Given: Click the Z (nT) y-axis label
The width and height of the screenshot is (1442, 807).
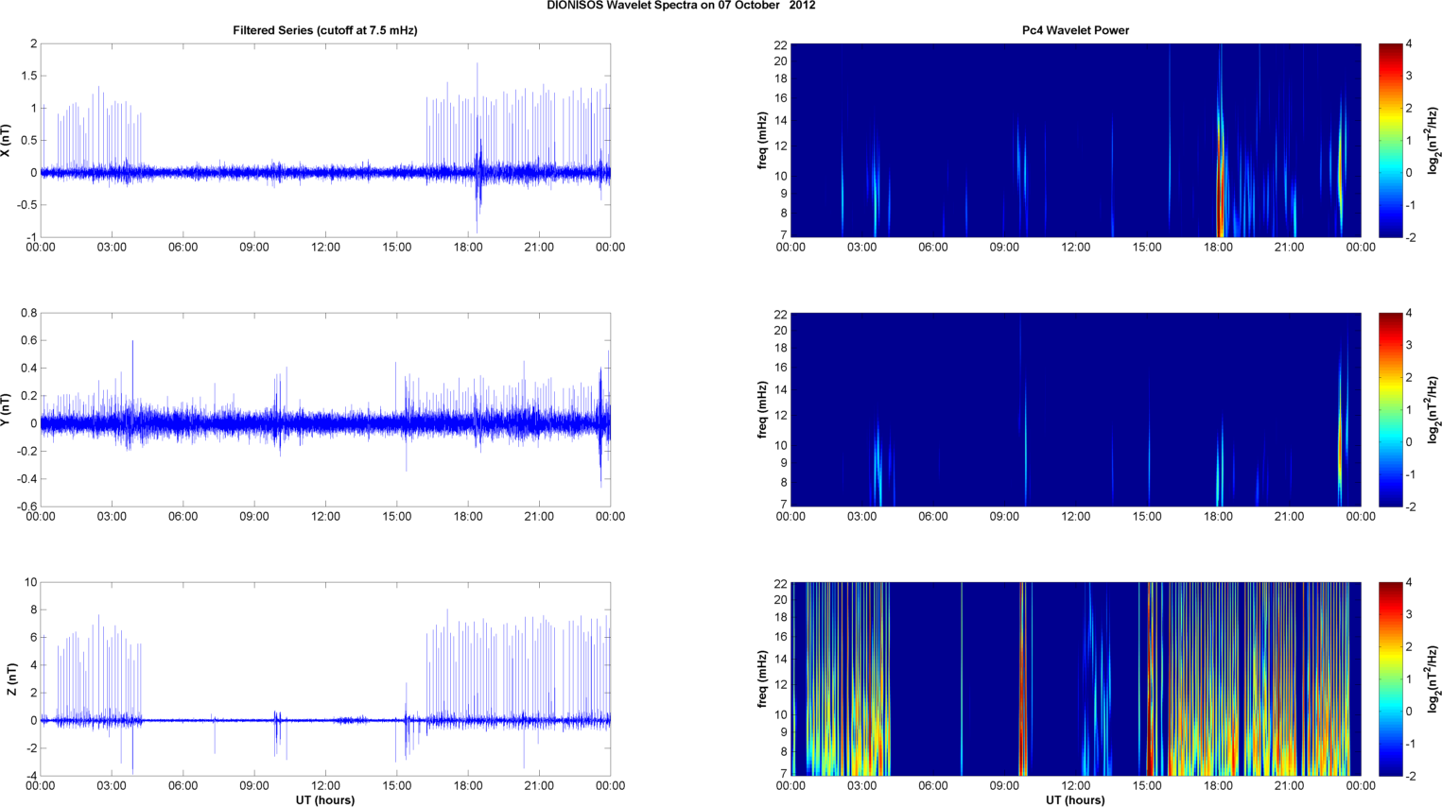Looking at the screenshot, I should pyautogui.click(x=10, y=678).
